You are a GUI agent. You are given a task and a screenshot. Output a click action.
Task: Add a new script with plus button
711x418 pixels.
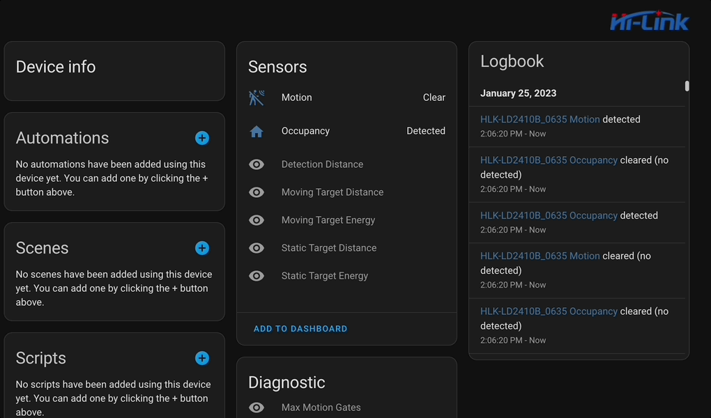202,358
